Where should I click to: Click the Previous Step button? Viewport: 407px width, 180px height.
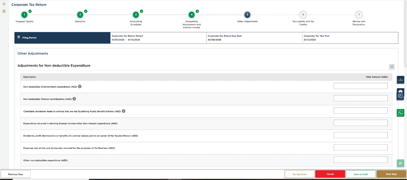pos(16,174)
